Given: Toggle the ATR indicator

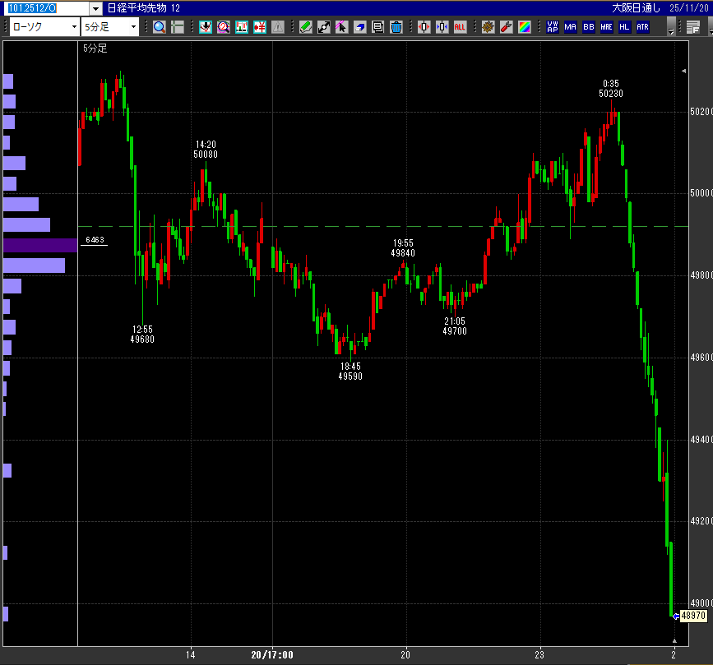Looking at the screenshot, I should coord(642,27).
